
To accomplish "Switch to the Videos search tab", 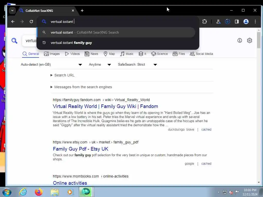I will tap(72, 54).
